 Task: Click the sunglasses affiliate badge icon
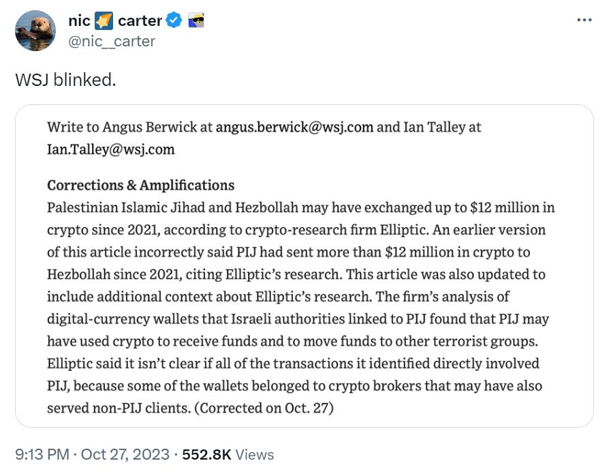click(196, 21)
